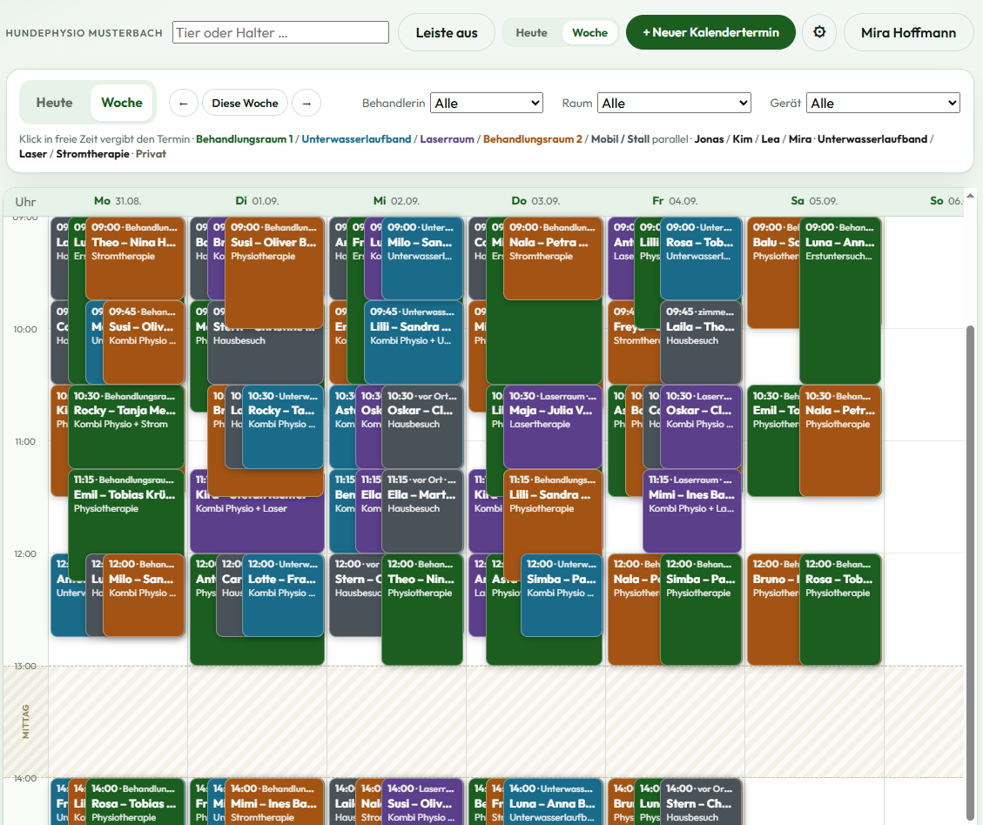This screenshot has width=983, height=825.
Task: Open settings via the gear icon
Action: click(x=819, y=32)
